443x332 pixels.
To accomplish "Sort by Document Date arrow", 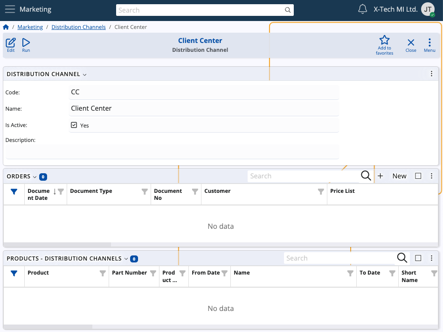I will point(55,191).
